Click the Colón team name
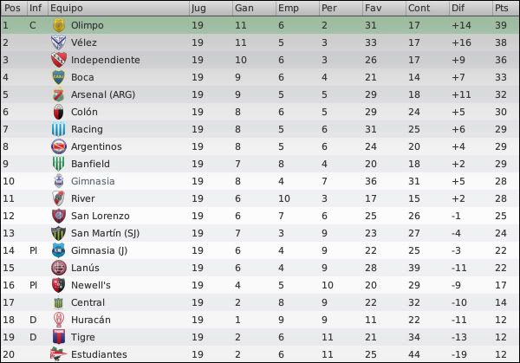Viewport: 520px width, 363px height. tap(84, 112)
